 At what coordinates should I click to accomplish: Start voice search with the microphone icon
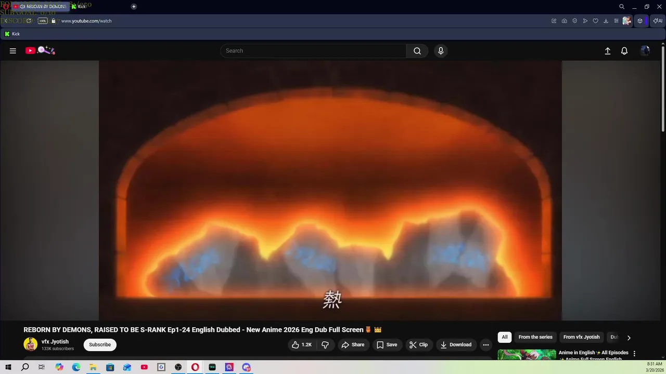pyautogui.click(x=441, y=51)
